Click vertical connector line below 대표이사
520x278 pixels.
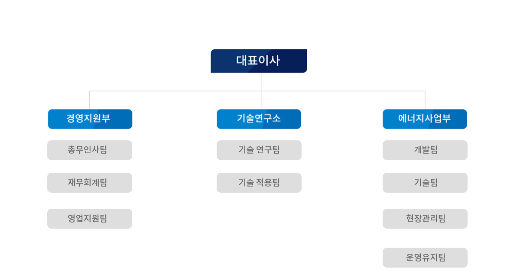click(x=261, y=82)
